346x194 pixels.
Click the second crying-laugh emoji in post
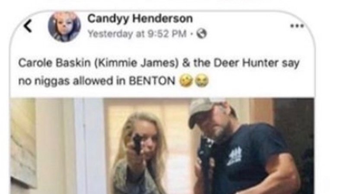tap(202, 81)
